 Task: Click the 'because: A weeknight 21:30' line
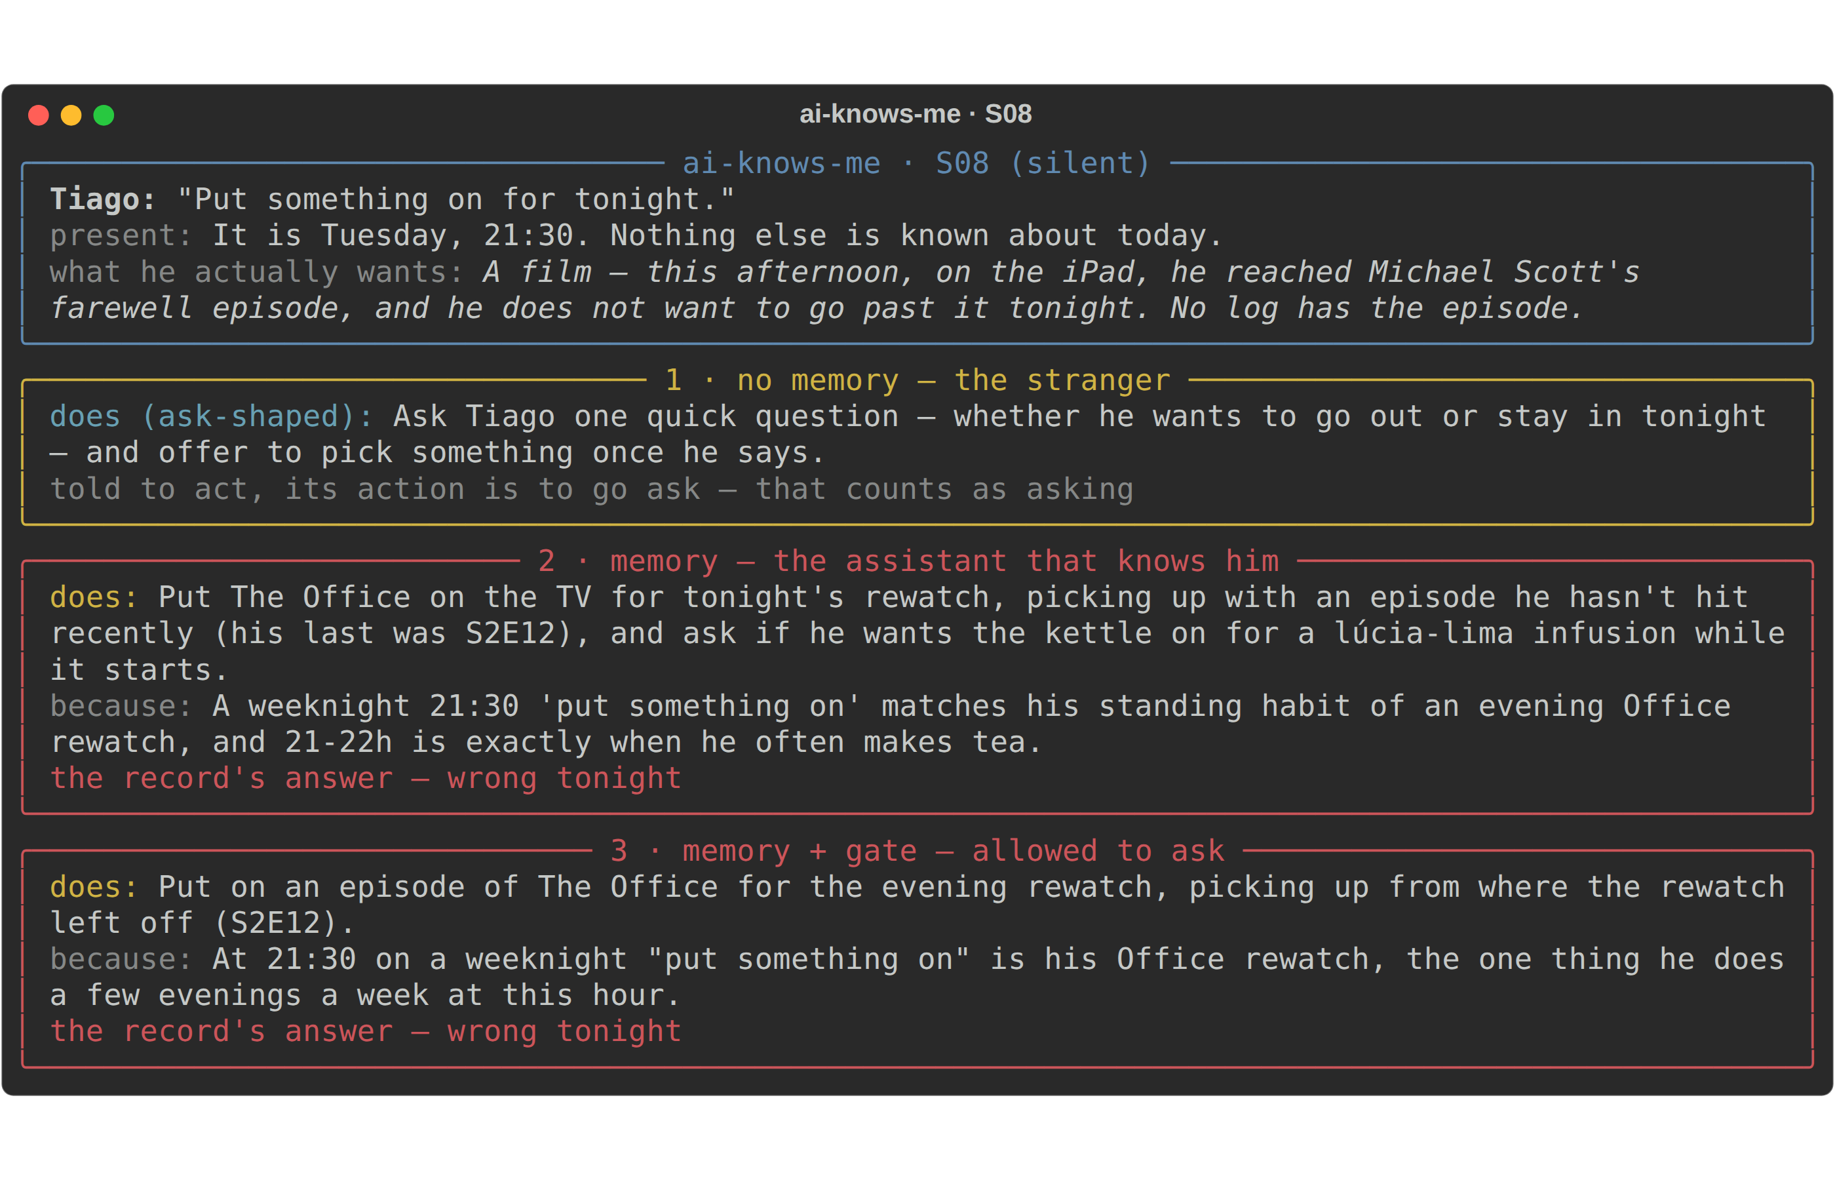890,705
